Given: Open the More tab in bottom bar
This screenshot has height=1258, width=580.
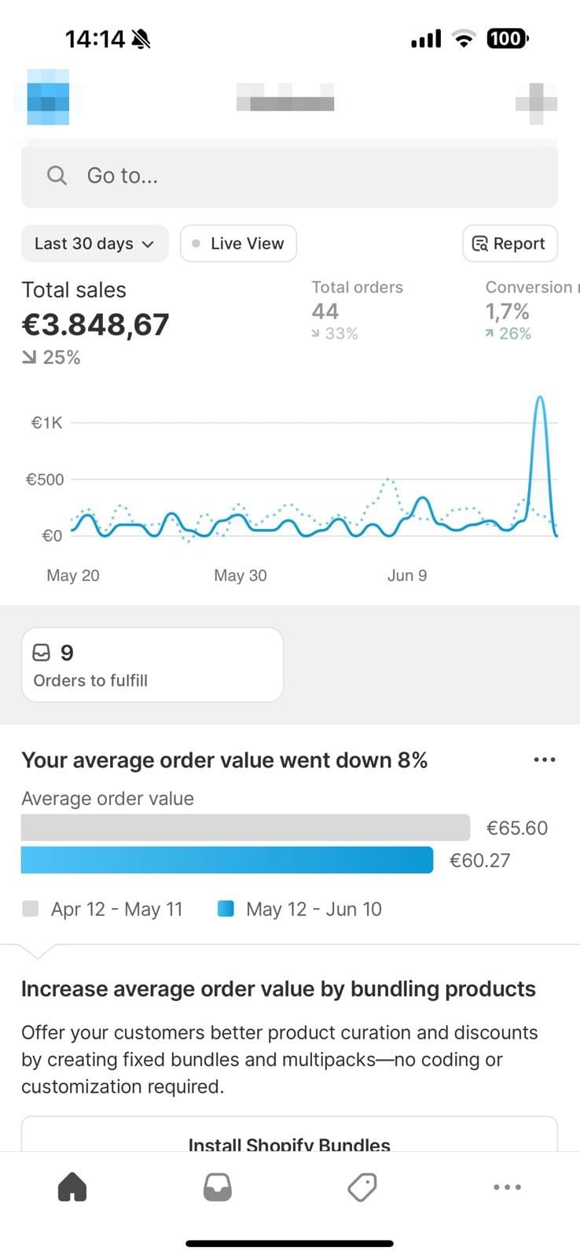Looking at the screenshot, I should click(507, 1187).
